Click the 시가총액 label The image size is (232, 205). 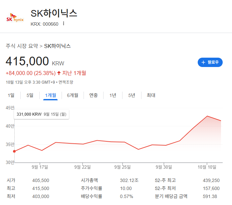click(89, 180)
